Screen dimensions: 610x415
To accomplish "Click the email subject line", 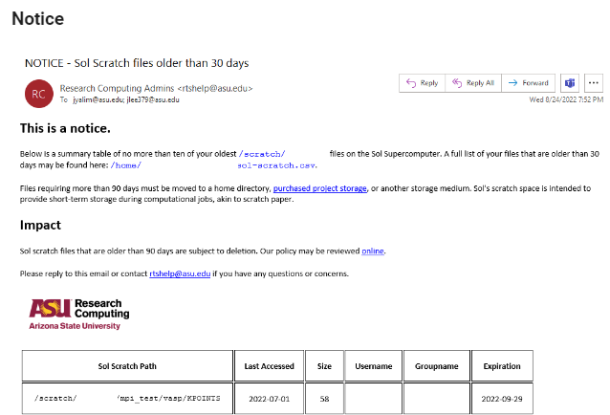I will [x=137, y=63].
